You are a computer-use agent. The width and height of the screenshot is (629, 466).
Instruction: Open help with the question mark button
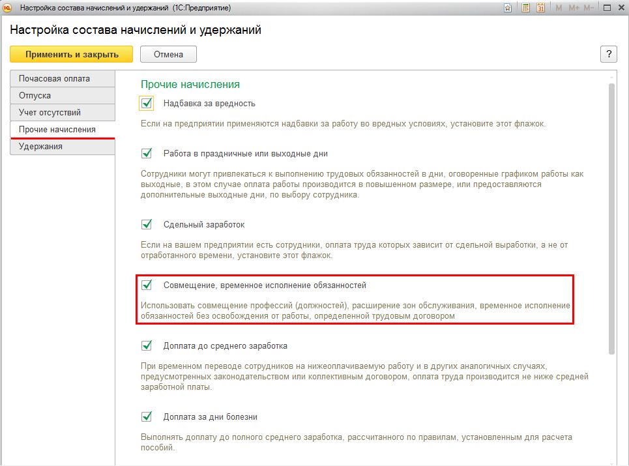pyautogui.click(x=608, y=54)
